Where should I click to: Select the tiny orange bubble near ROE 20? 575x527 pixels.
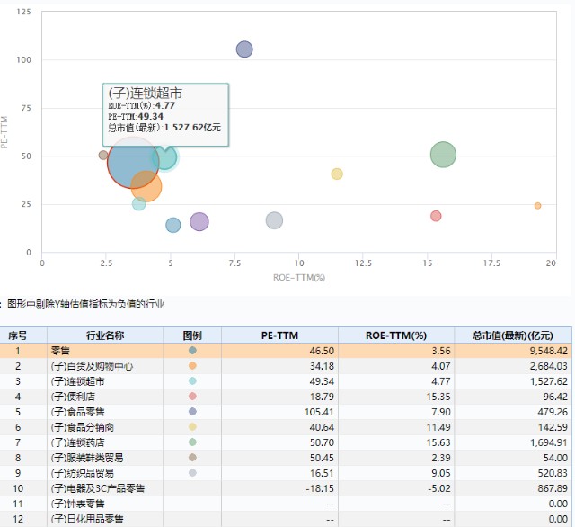pyautogui.click(x=537, y=206)
